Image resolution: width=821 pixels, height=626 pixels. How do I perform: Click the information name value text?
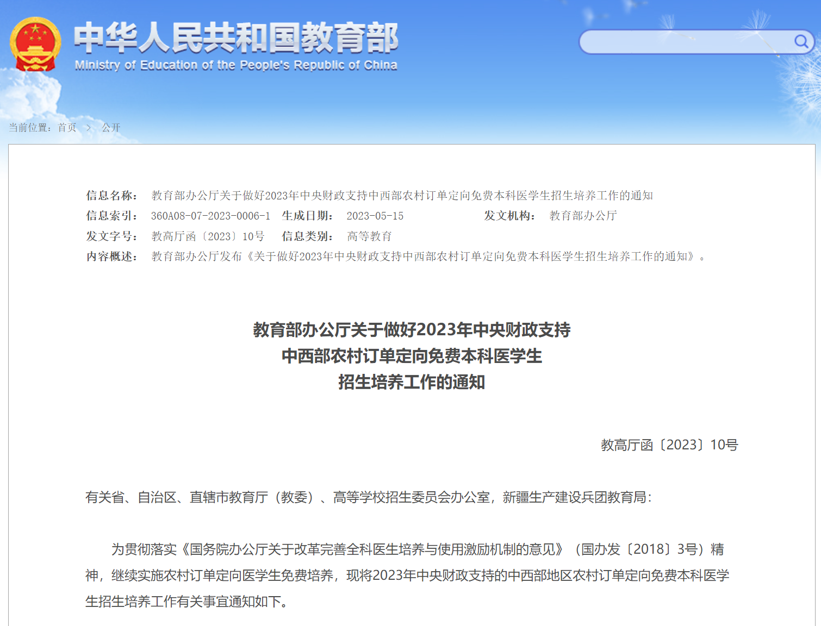click(402, 196)
